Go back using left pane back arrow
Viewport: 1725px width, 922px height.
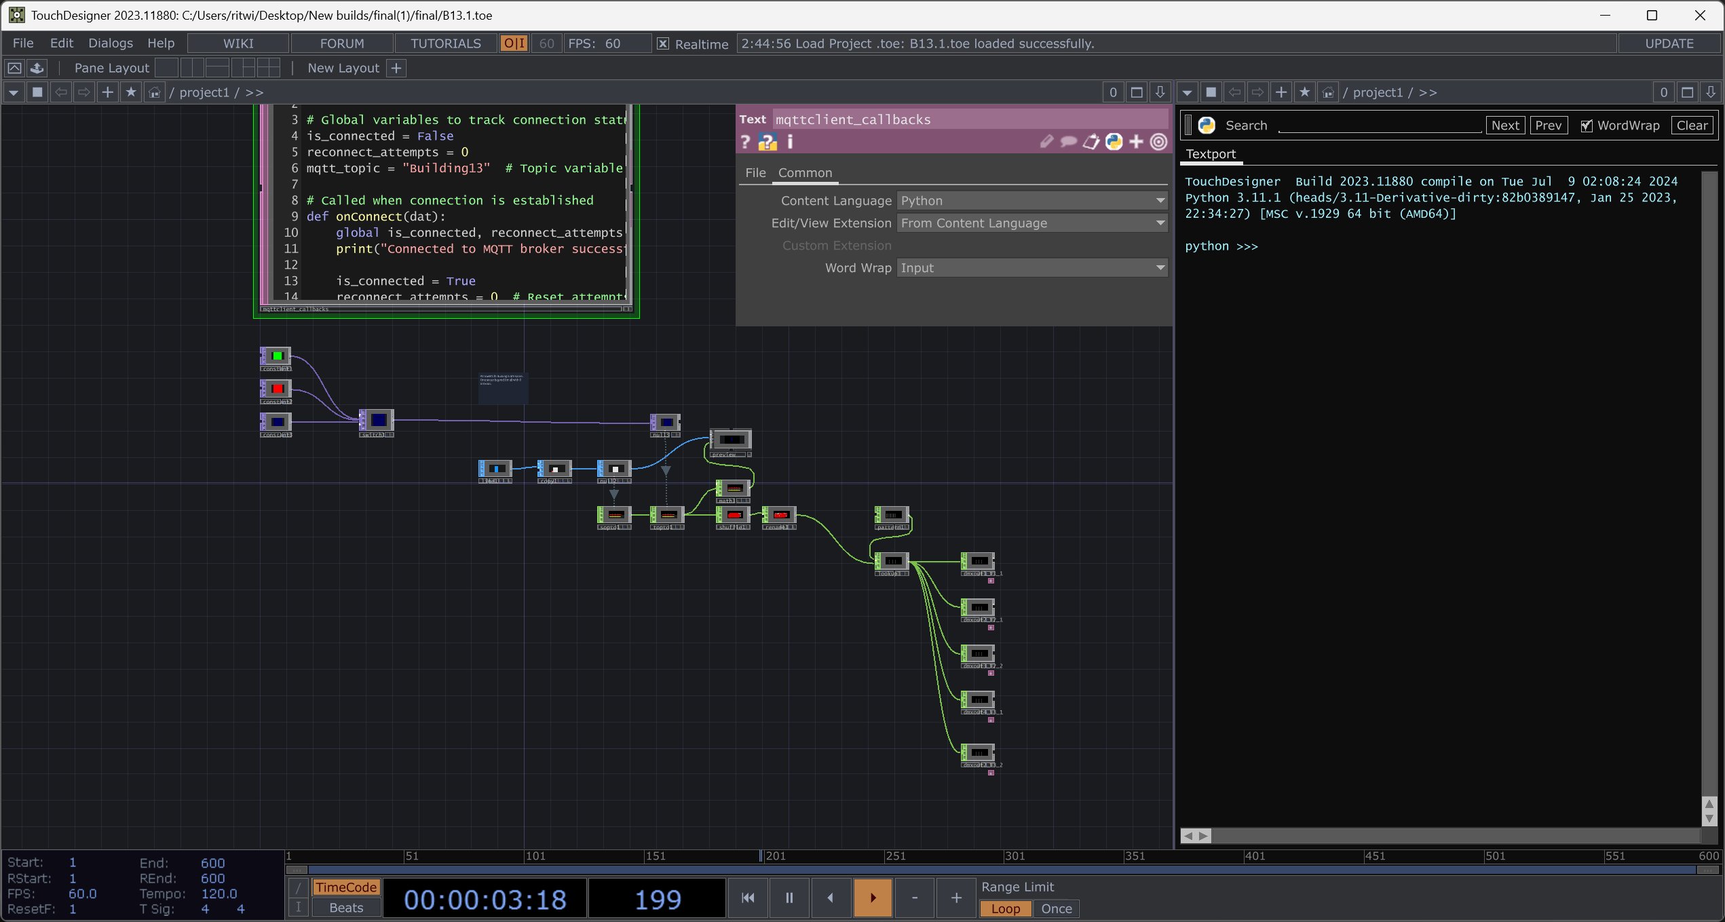pos(61,92)
